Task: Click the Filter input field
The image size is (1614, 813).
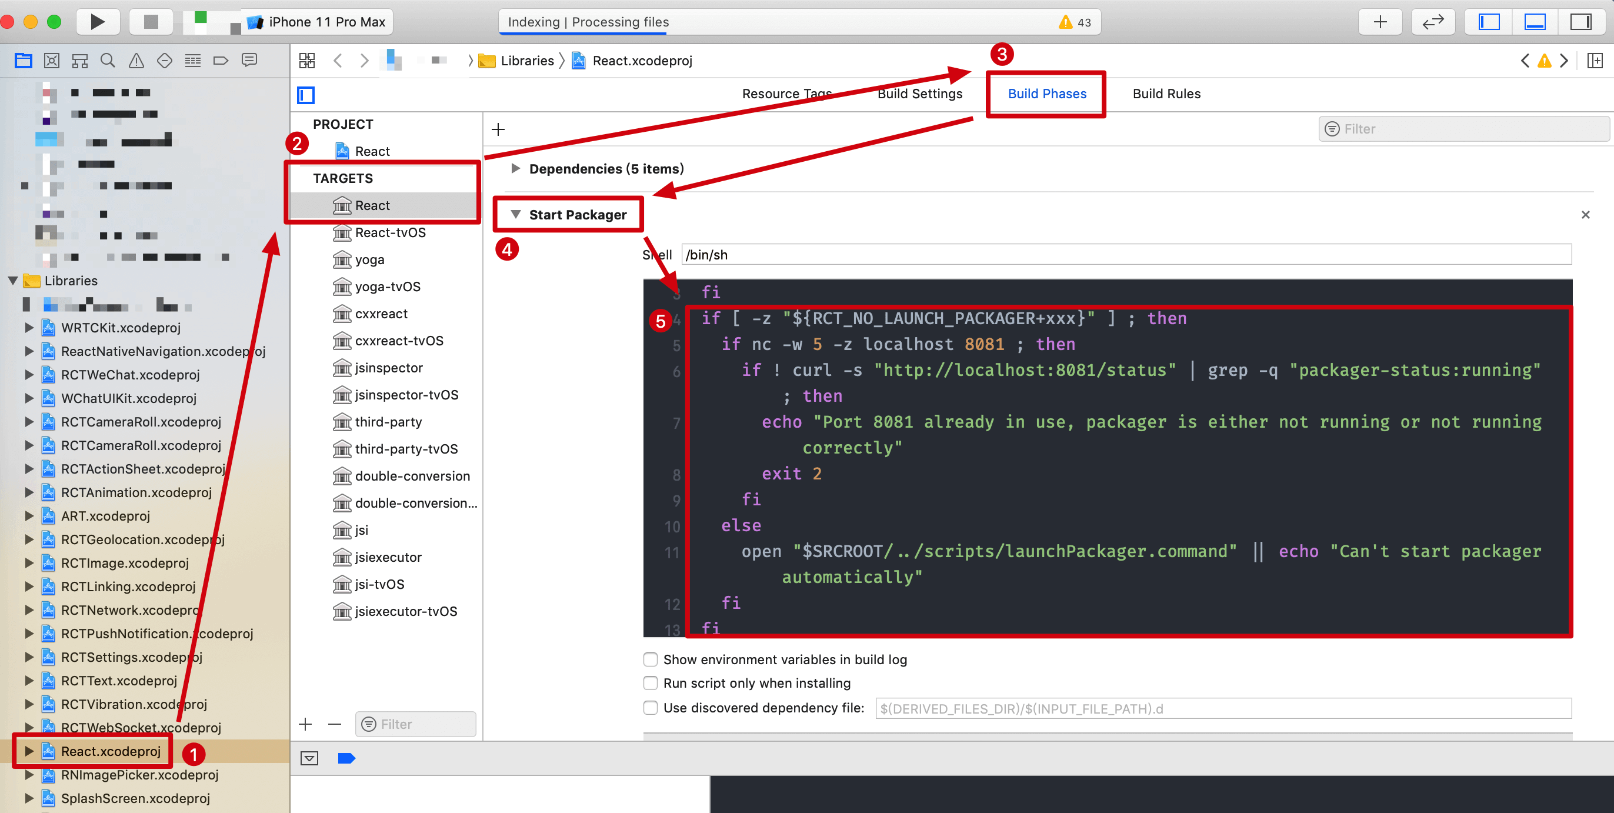Action: (x=1459, y=129)
